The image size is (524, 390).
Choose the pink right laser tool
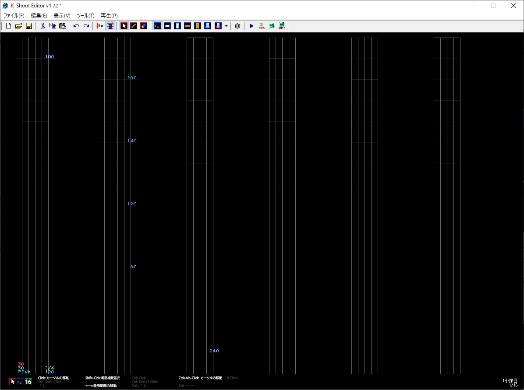[218, 26]
